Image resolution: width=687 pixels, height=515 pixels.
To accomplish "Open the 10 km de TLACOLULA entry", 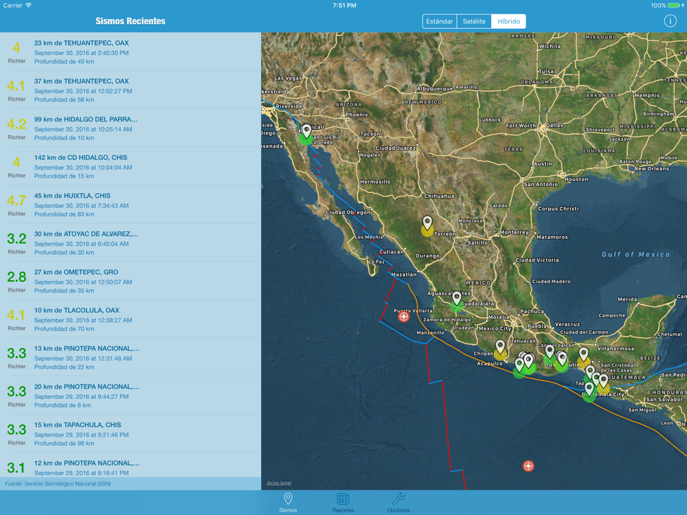I will coord(131,319).
